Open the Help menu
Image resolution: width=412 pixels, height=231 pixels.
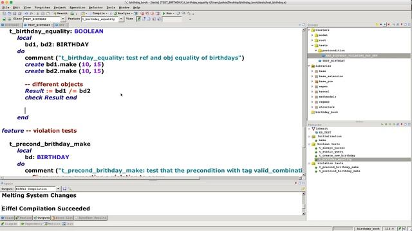pyautogui.click(x=136, y=8)
